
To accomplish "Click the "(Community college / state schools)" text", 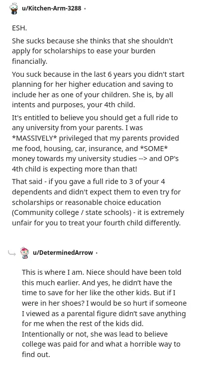I will click(x=72, y=212).
